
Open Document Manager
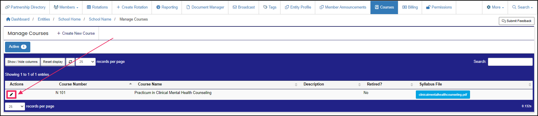[205, 7]
